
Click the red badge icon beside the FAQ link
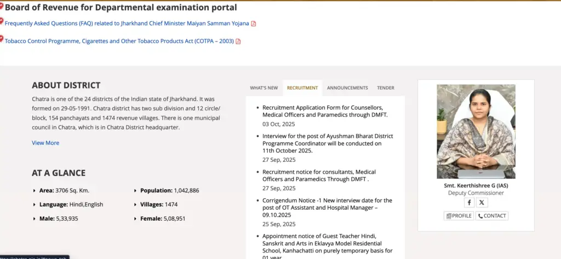coord(2,21)
